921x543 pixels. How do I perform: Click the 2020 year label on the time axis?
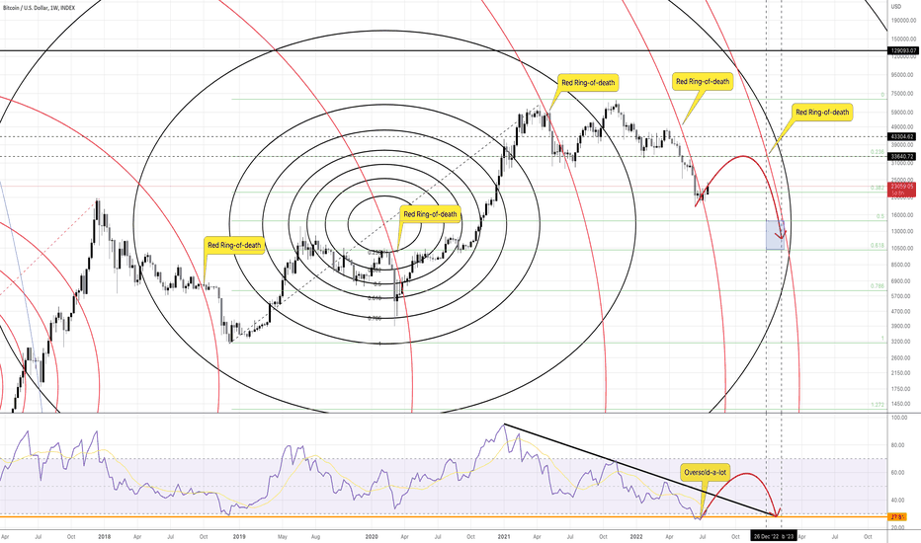click(372, 536)
